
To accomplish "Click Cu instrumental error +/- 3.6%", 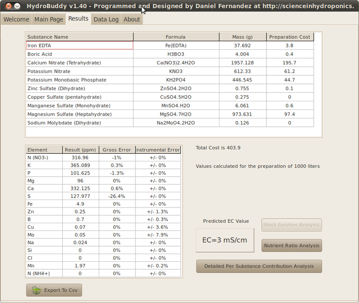I will point(158,227).
